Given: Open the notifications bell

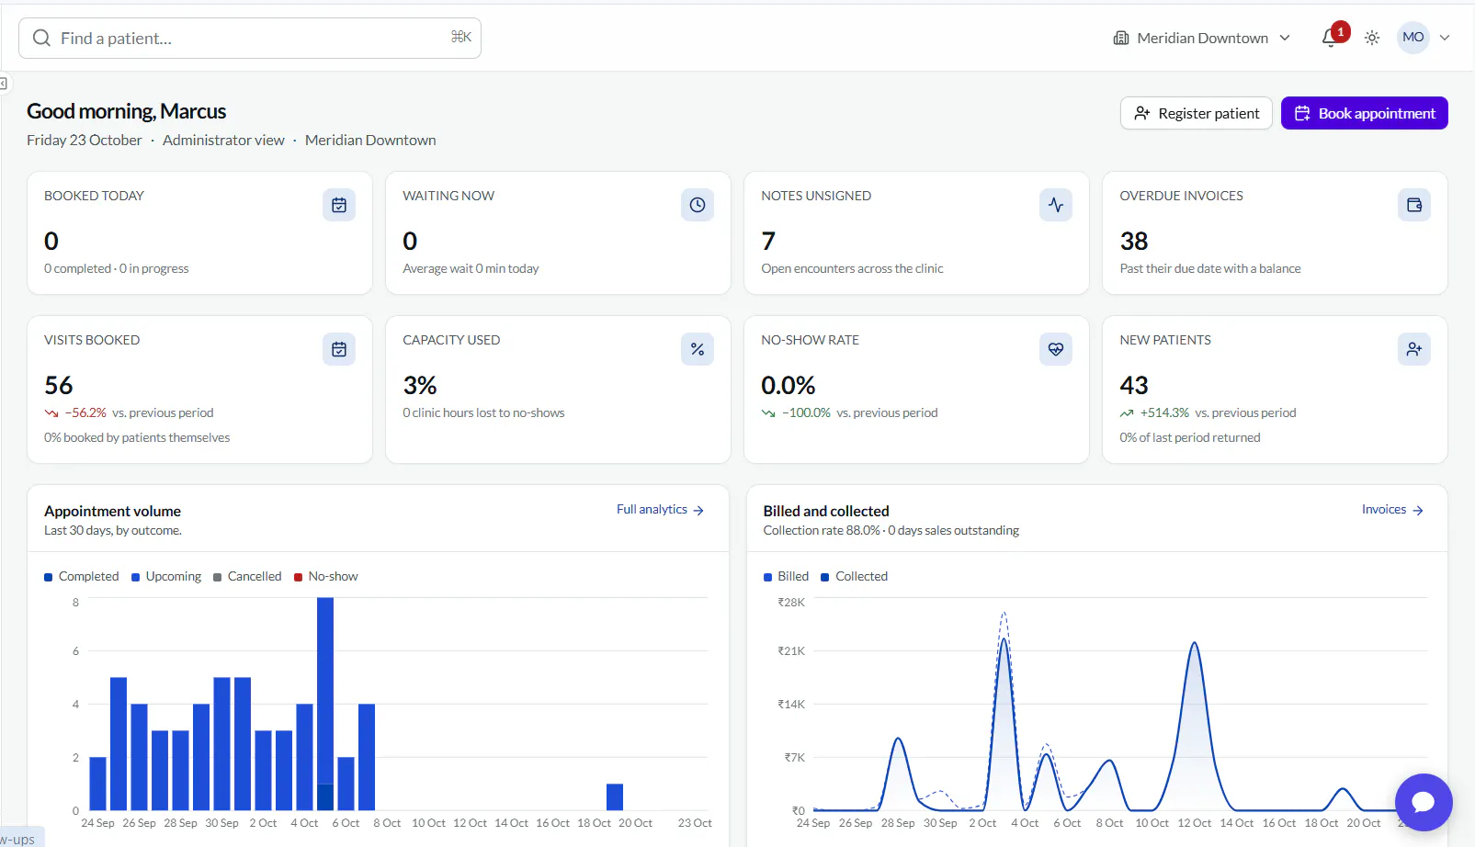Looking at the screenshot, I should click(x=1330, y=38).
